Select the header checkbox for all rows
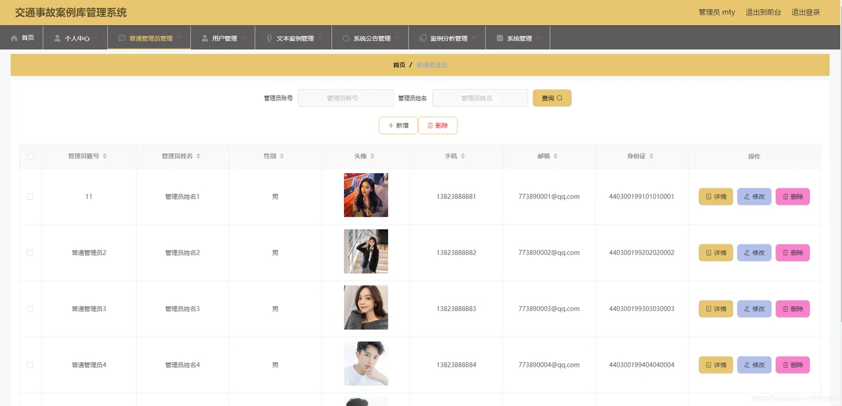 pos(31,156)
